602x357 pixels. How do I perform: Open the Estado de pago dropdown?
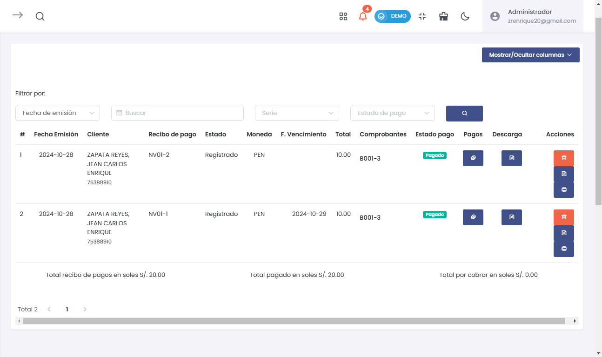392,113
